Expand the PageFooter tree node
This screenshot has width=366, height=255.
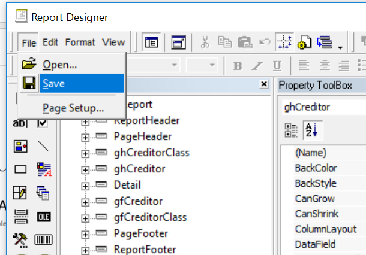tap(85, 234)
